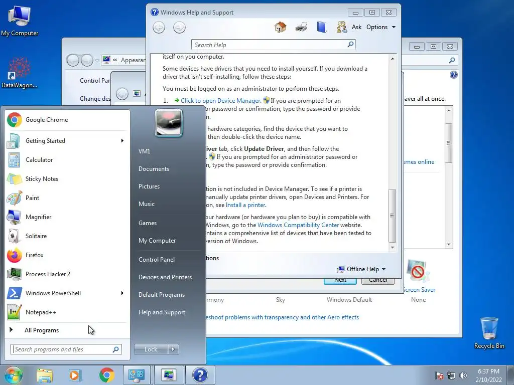Click Help content scrollbar down arrow
This screenshot has width=514, height=385.
pos(393,248)
